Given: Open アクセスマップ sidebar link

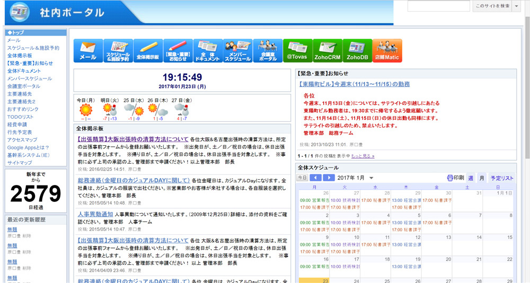Looking at the screenshot, I should (22, 139).
